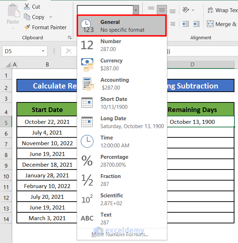Image resolution: width=238 pixels, height=243 pixels.
Task: Select the Percentage format option
Action: (122, 161)
